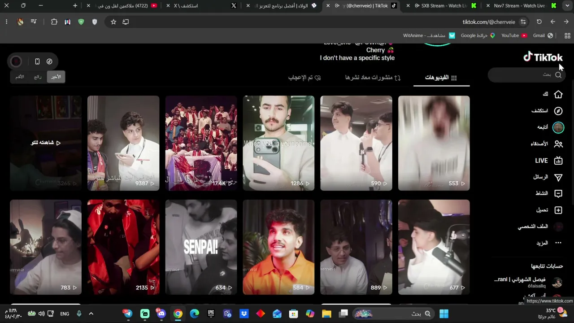The width and height of the screenshot is (574, 323).
Task: Open the Gmail bookmark
Action: [543, 35]
